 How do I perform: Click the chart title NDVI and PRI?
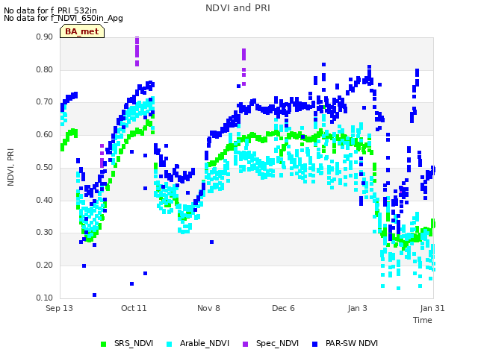(x=238, y=8)
